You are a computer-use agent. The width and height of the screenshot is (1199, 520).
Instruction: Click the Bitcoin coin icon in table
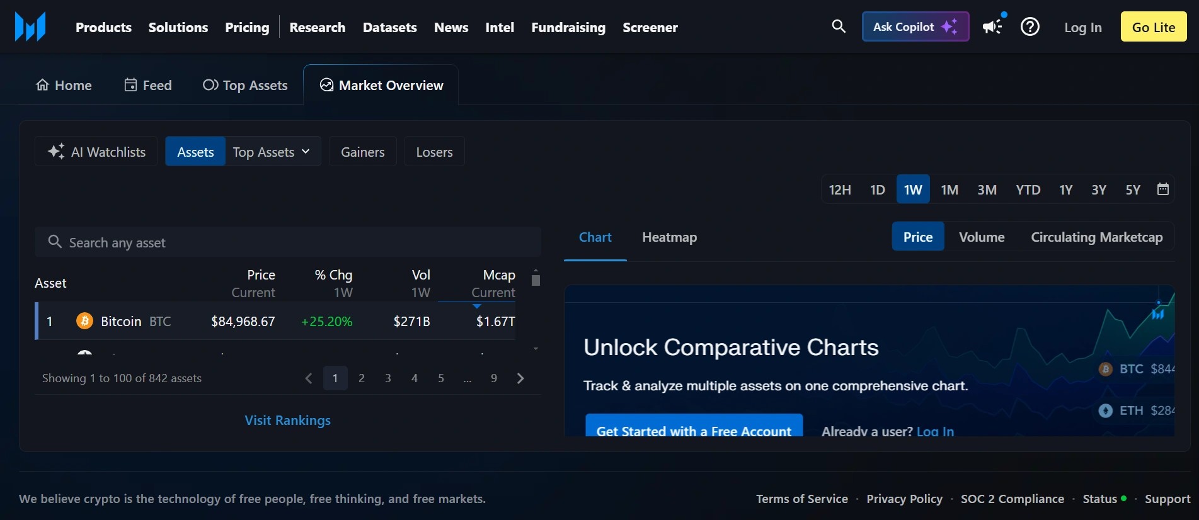coord(84,321)
